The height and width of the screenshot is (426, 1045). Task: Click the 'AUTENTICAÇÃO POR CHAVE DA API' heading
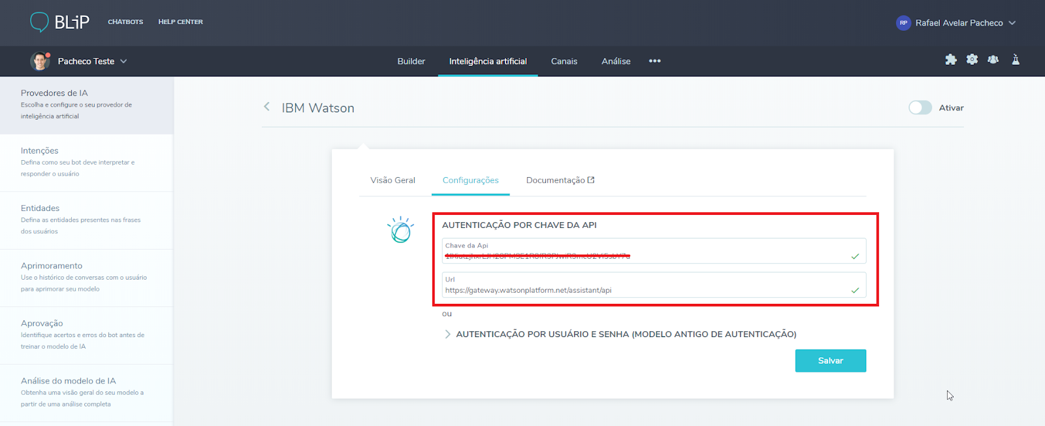(x=519, y=225)
